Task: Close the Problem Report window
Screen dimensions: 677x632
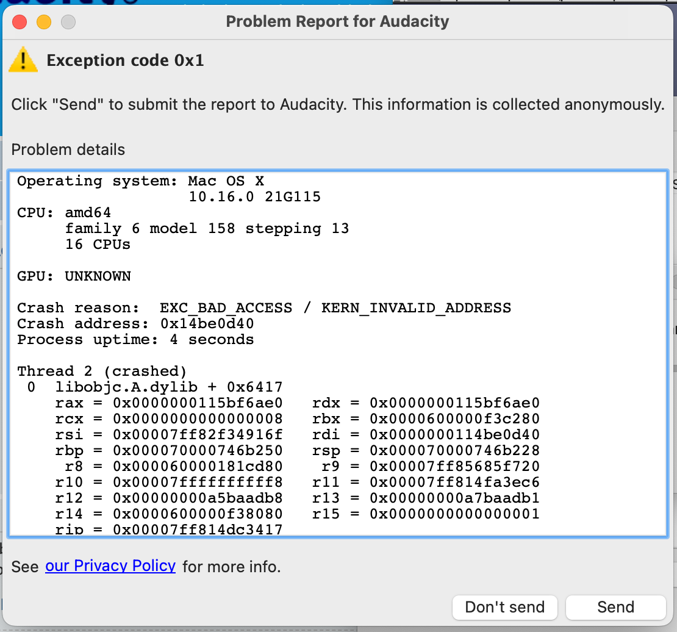Action: 20,21
